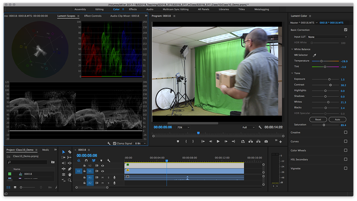Open Master 00018.MTS clip dropdown
The height and width of the screenshot is (201, 357).
[317, 22]
